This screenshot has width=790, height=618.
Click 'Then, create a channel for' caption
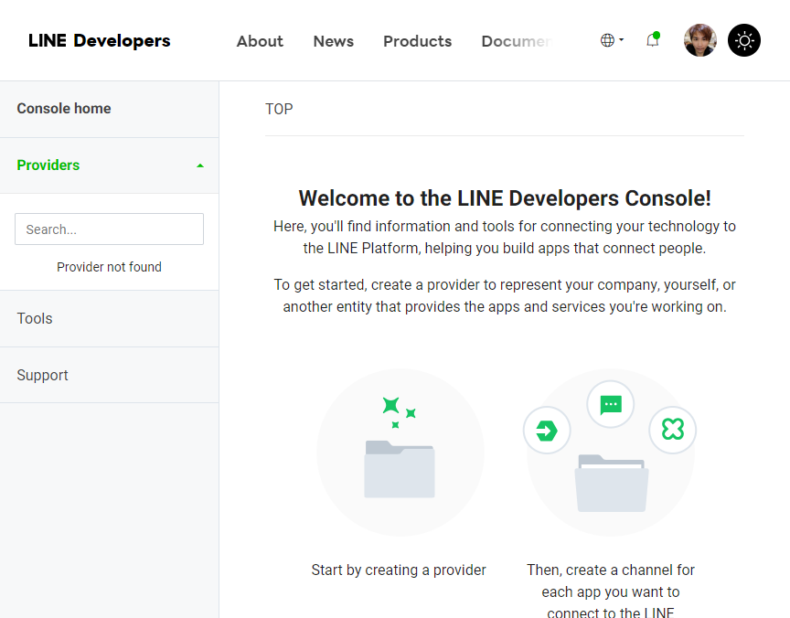(611, 570)
